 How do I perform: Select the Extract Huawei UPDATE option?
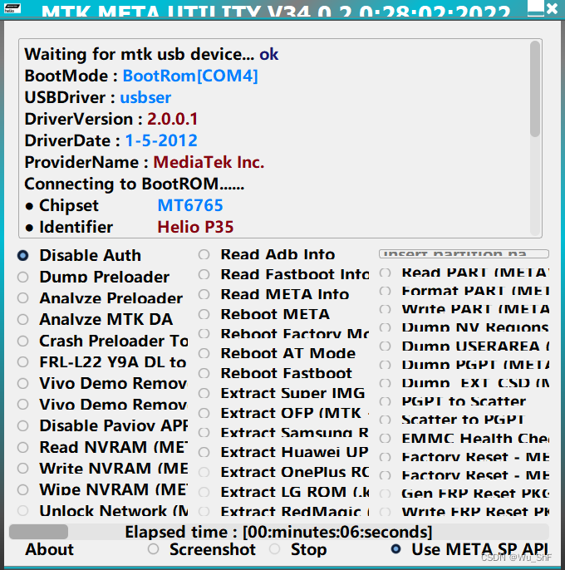pos(283,452)
